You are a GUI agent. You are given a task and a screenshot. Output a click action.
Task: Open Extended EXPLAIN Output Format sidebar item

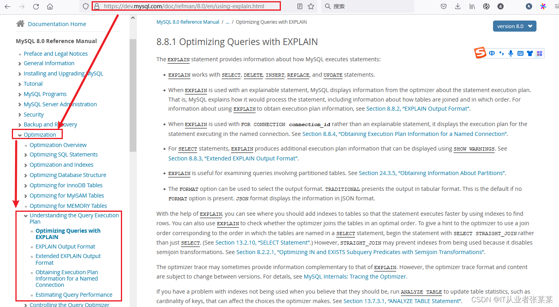(x=68, y=259)
